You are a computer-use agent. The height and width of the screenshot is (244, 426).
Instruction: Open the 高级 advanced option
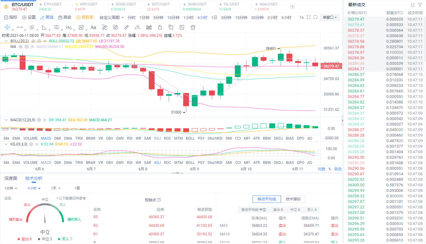(65, 18)
